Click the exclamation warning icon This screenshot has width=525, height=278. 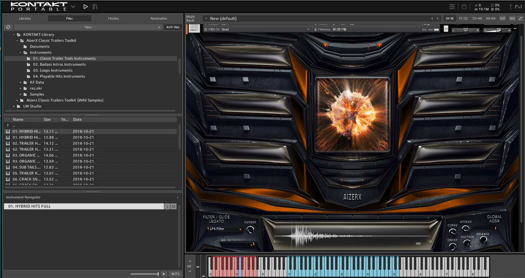[510, 7]
